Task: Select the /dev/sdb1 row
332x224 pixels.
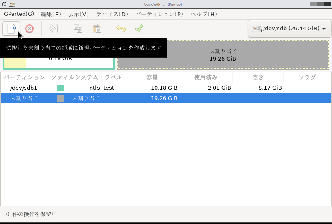Action: (166, 88)
